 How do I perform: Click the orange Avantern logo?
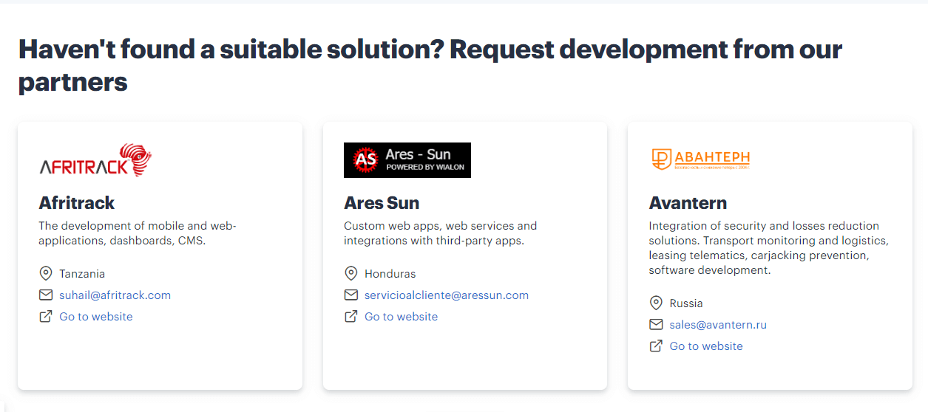pyautogui.click(x=700, y=159)
